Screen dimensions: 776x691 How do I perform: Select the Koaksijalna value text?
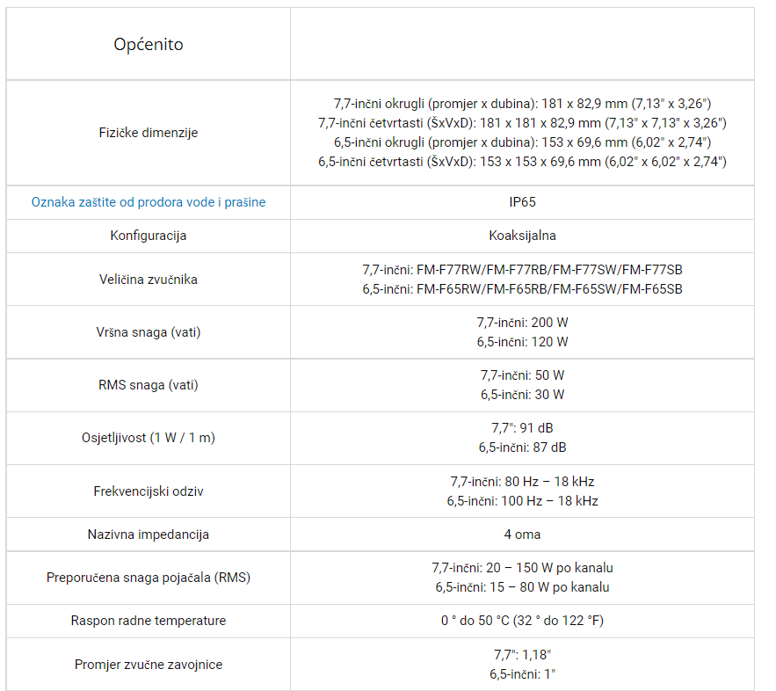522,235
